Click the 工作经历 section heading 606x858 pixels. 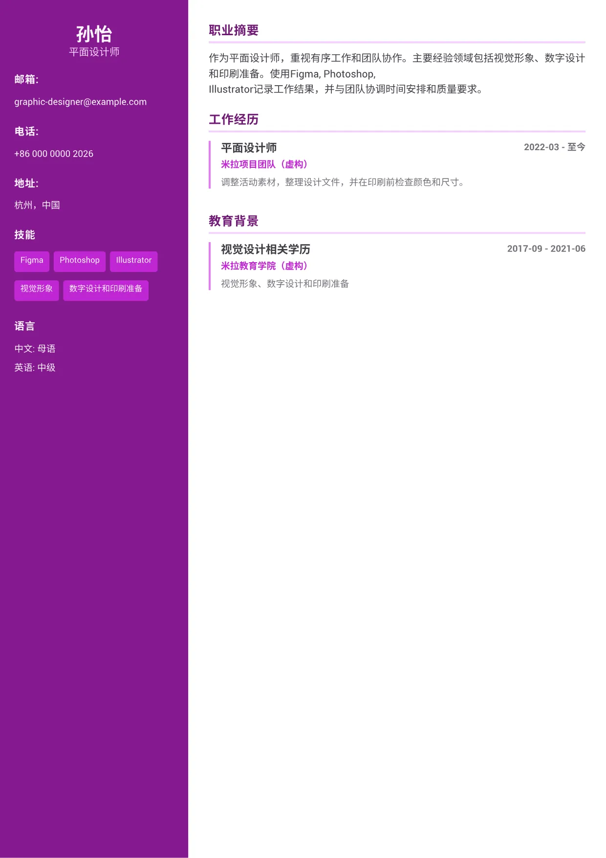pos(234,119)
